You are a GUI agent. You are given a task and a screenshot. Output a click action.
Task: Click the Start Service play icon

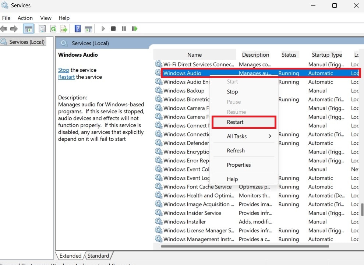tap(103, 29)
